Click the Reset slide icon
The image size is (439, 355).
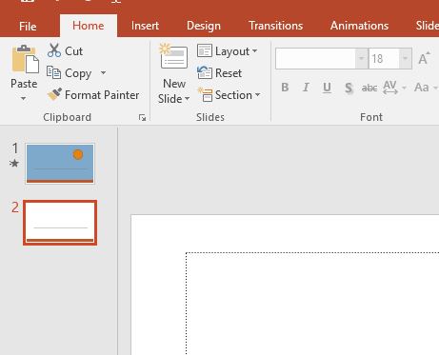coord(205,72)
